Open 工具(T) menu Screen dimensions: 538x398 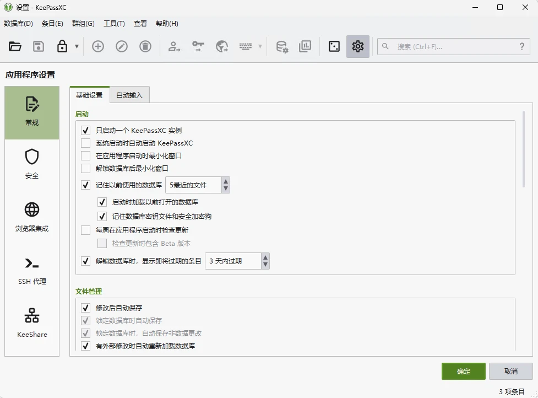point(114,23)
